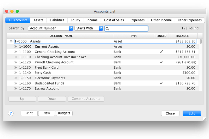The image size is (209, 139).
Task: Click the $300.00 balance value
Action: point(189,73)
